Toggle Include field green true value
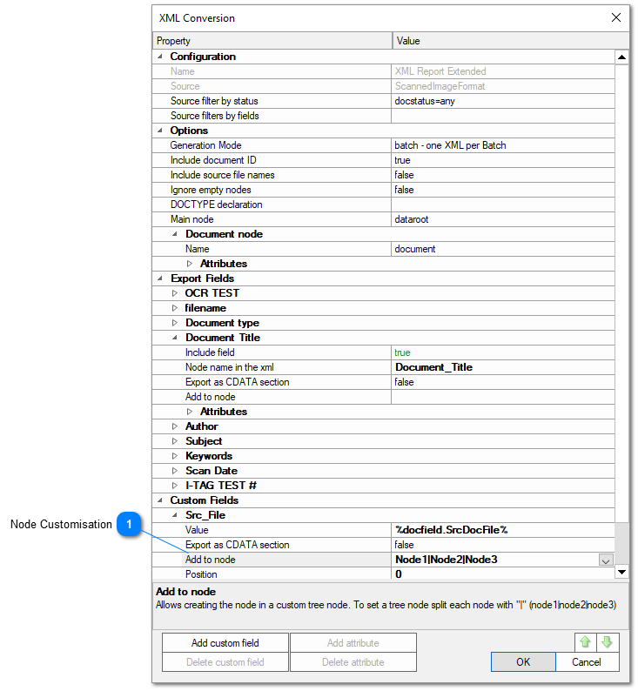This screenshot has width=638, height=691. 503,352
